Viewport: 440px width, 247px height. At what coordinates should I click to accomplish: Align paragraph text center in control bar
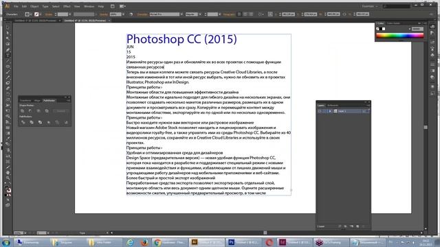tap(245, 14)
